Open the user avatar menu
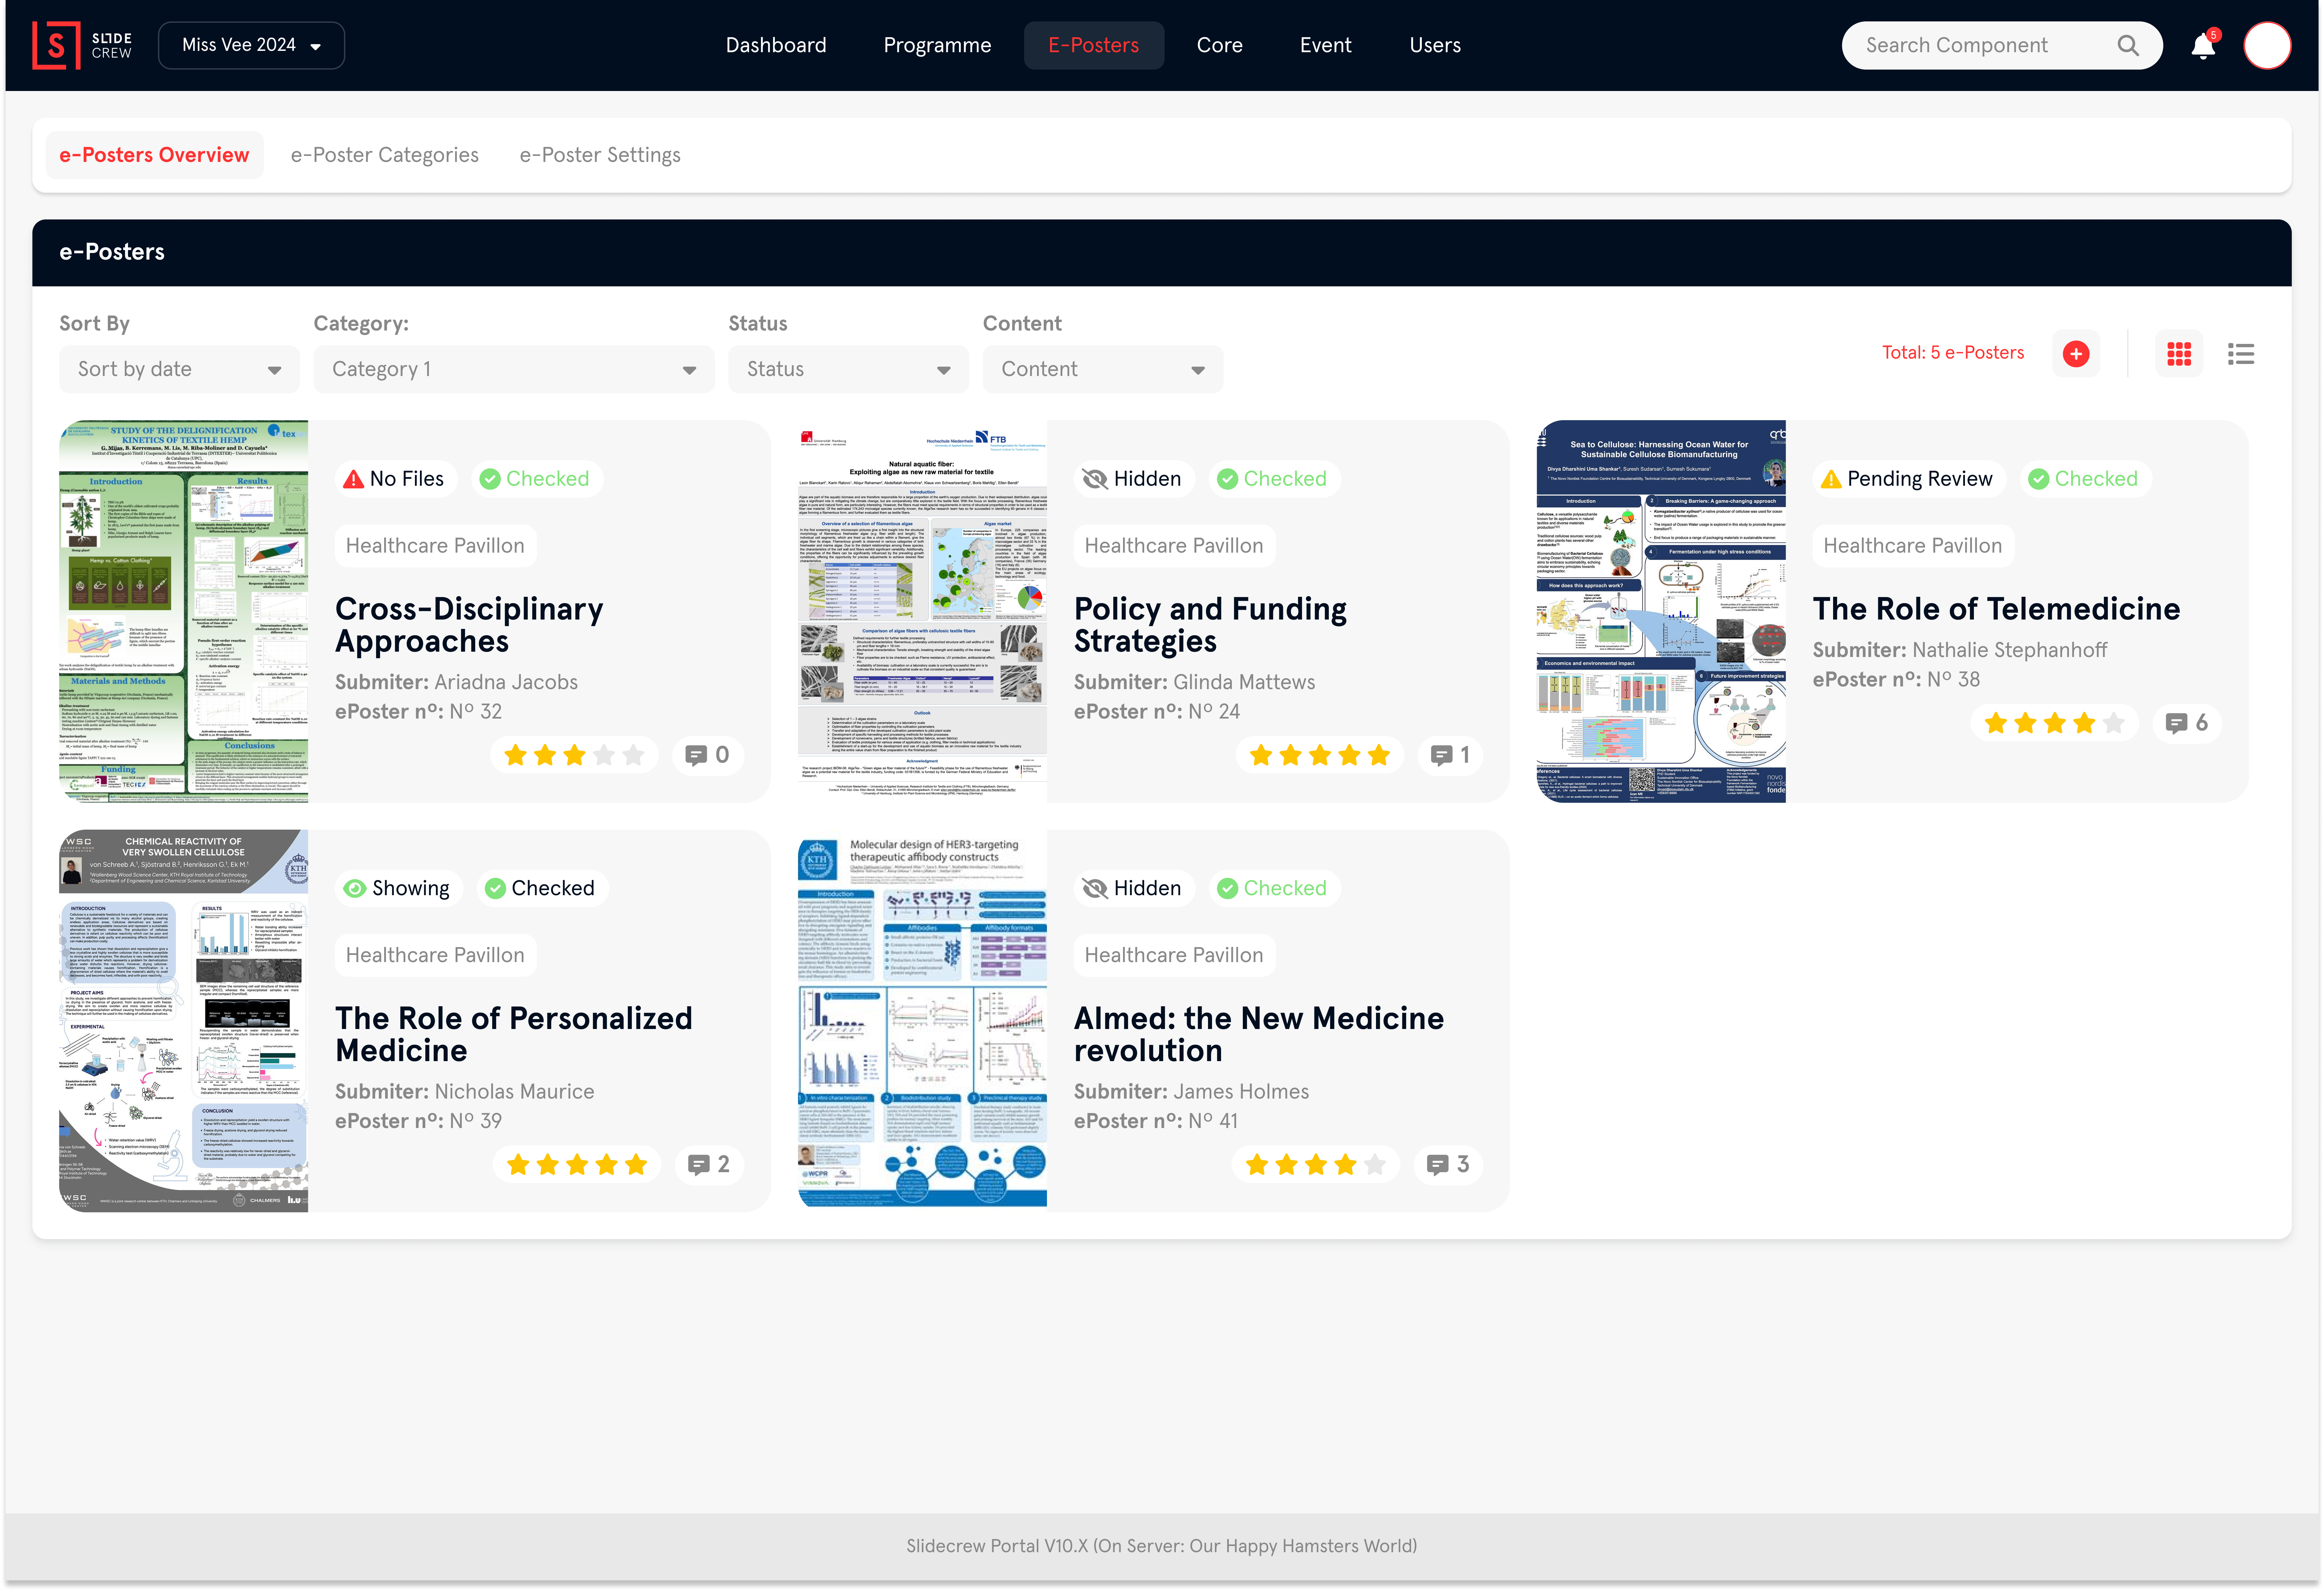The width and height of the screenshot is (2324, 1591). 2267,45
